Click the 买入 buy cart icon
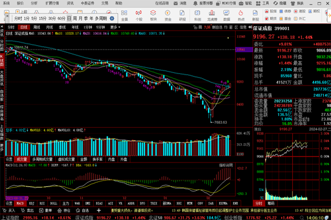Viewport: 331px width, 220px height. 4,210
